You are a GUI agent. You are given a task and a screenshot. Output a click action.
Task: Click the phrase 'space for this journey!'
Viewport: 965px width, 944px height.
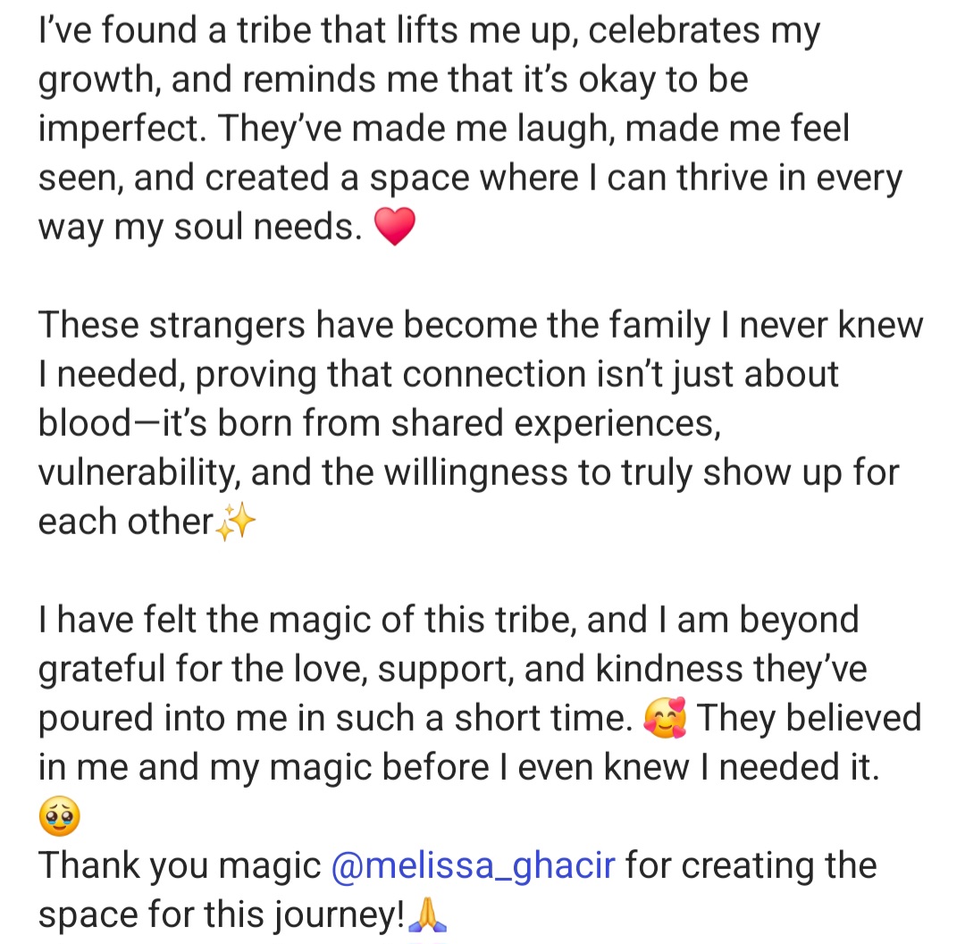(222, 915)
